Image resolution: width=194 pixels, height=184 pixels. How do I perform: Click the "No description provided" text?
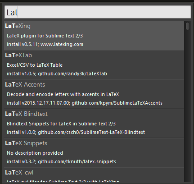point(35,153)
